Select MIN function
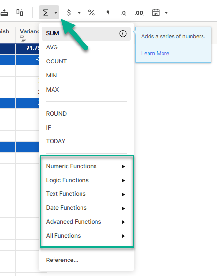Screen dimensions: 217x276 pyautogui.click(x=86, y=76)
